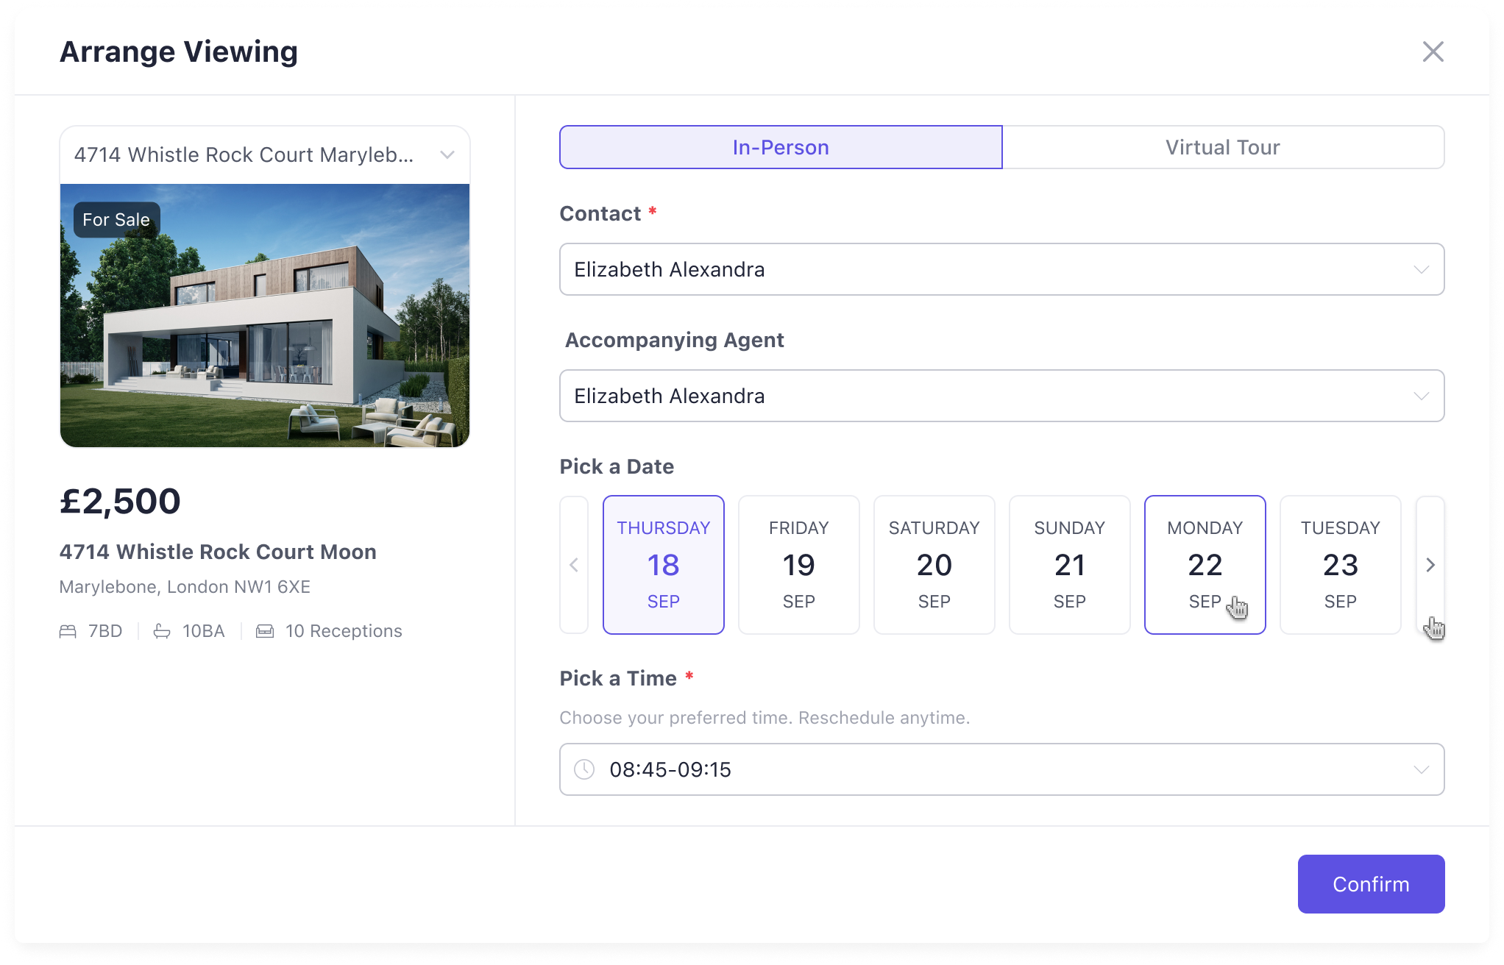Click the bathtub icon beside 10BA
The image size is (1504, 965).
tap(162, 631)
